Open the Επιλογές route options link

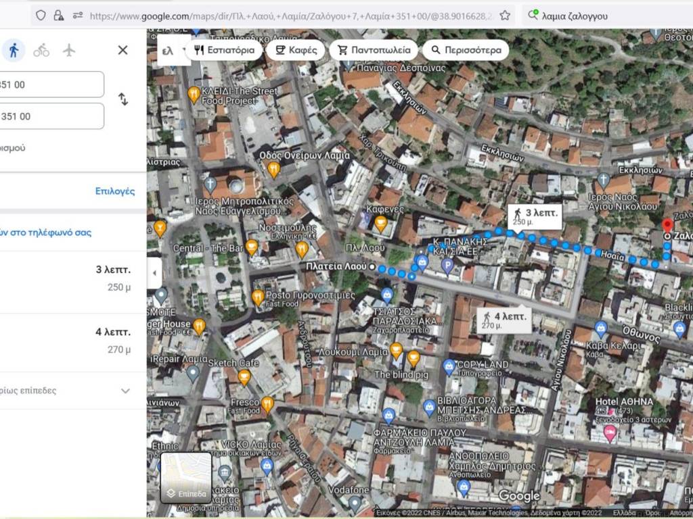(114, 191)
